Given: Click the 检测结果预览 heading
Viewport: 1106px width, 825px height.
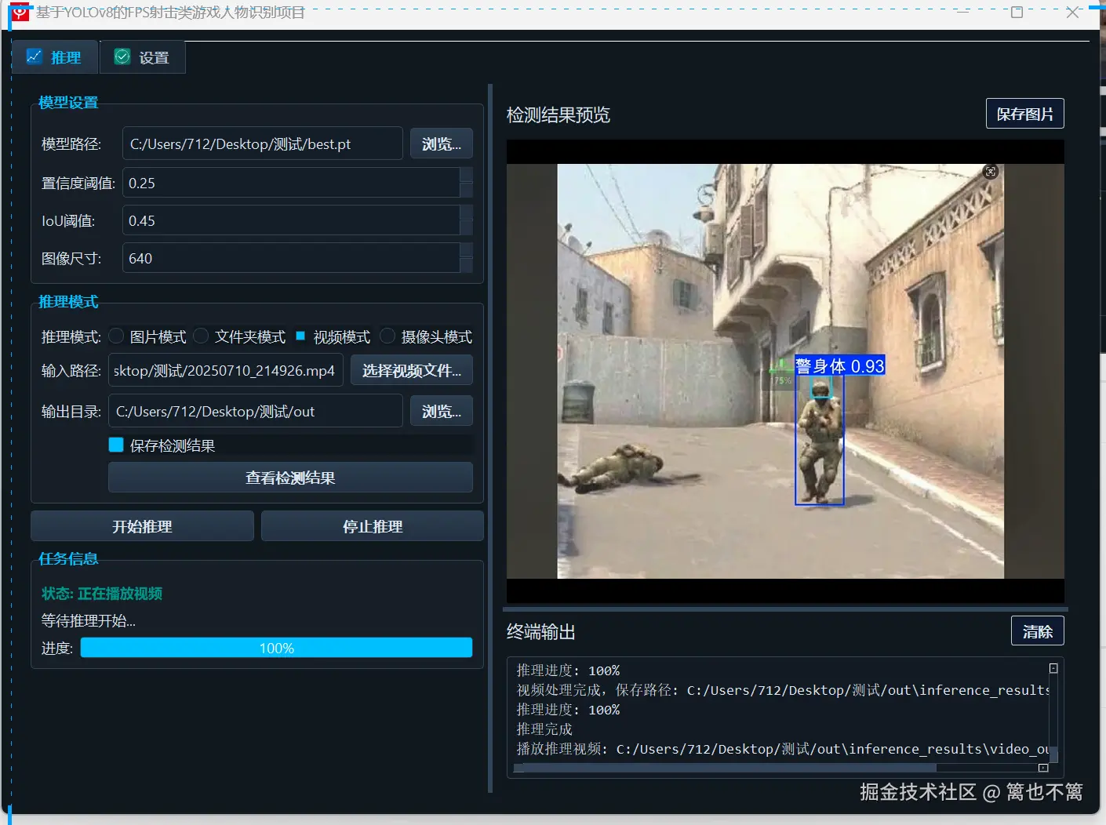Looking at the screenshot, I should (558, 115).
